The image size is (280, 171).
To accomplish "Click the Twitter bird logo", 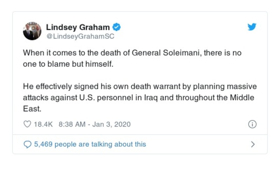I will [x=252, y=27].
